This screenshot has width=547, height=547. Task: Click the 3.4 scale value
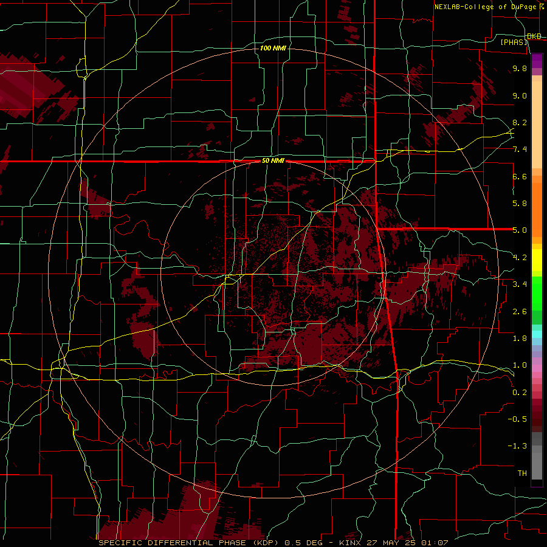(520, 284)
